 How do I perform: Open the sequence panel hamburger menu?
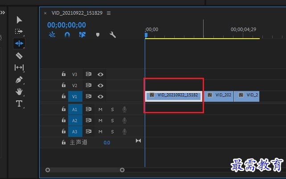pos(109,13)
